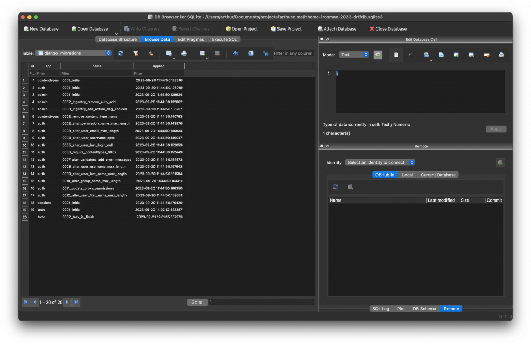Click Open Project in the toolbar
Image resolution: width=531 pixels, height=345 pixels.
tap(242, 29)
